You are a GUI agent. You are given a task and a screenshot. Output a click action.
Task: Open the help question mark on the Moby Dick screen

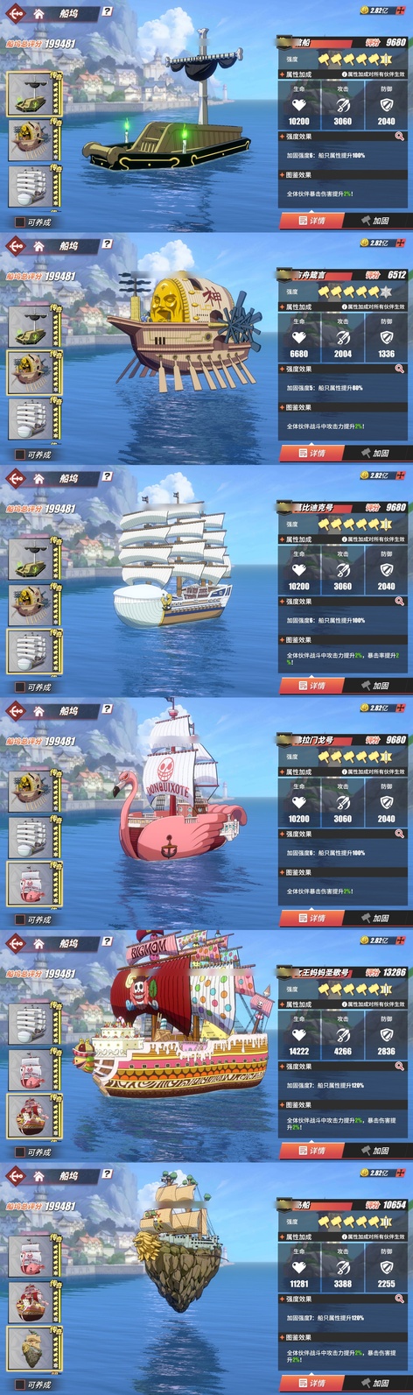pyautogui.click(x=107, y=476)
